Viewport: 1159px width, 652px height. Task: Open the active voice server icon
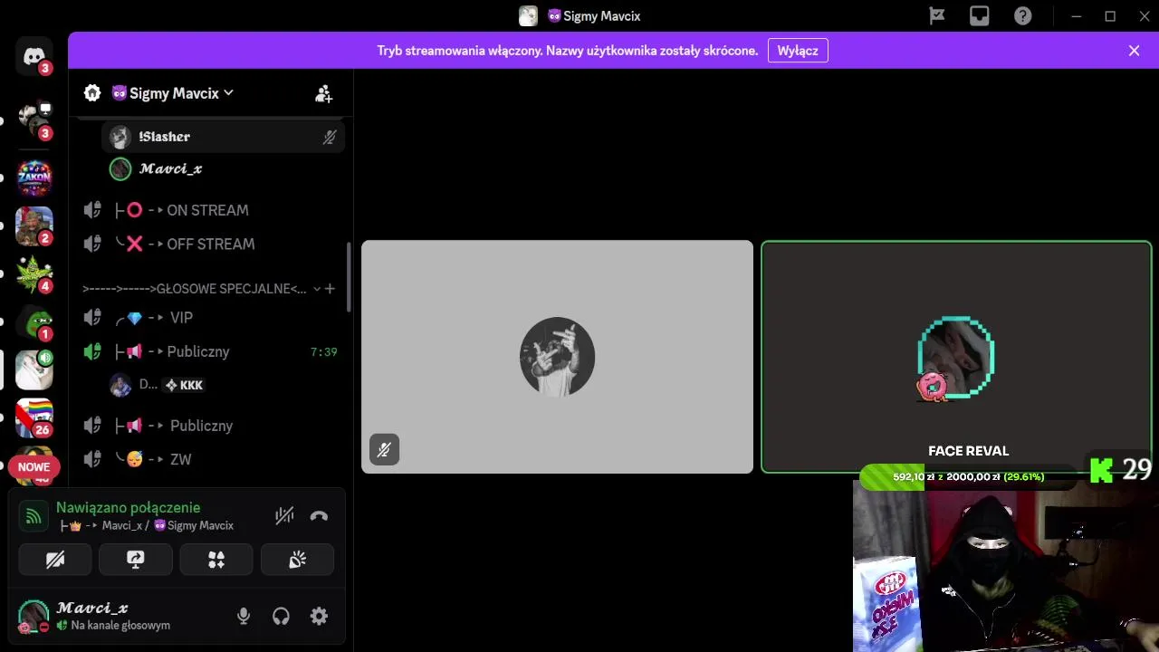(34, 370)
